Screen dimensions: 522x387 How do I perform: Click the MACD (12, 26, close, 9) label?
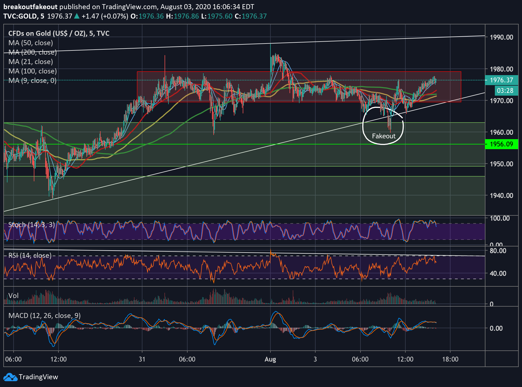point(45,316)
